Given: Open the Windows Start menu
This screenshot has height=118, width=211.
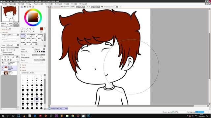Looking at the screenshot, I should pyautogui.click(x=3, y=116).
